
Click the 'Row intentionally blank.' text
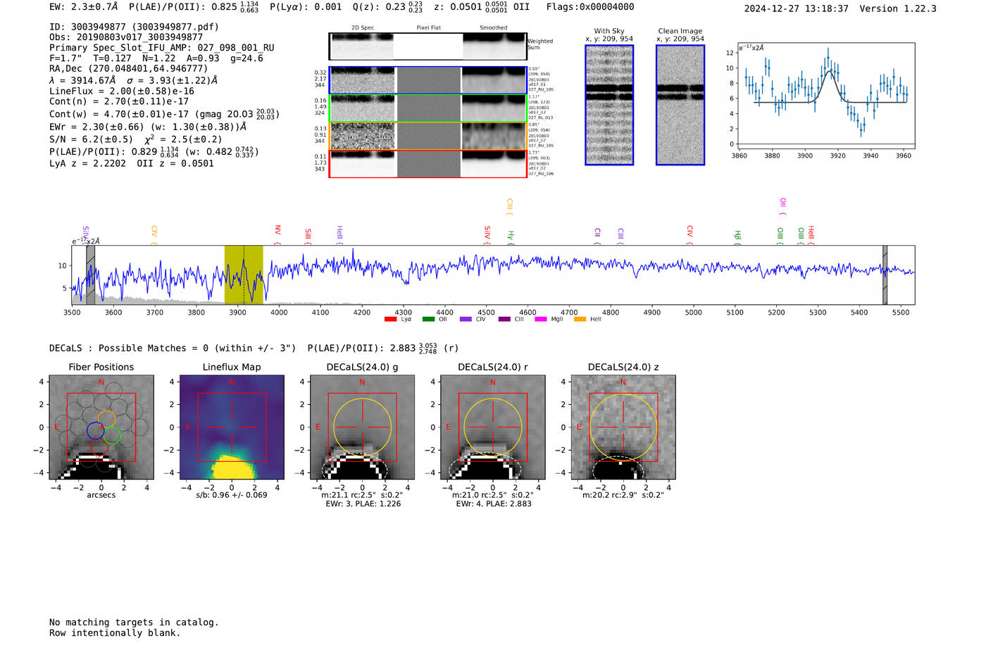pyautogui.click(x=115, y=633)
